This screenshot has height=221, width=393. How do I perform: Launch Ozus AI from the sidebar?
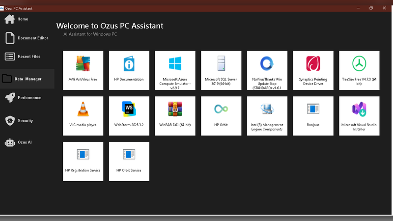(x=25, y=142)
